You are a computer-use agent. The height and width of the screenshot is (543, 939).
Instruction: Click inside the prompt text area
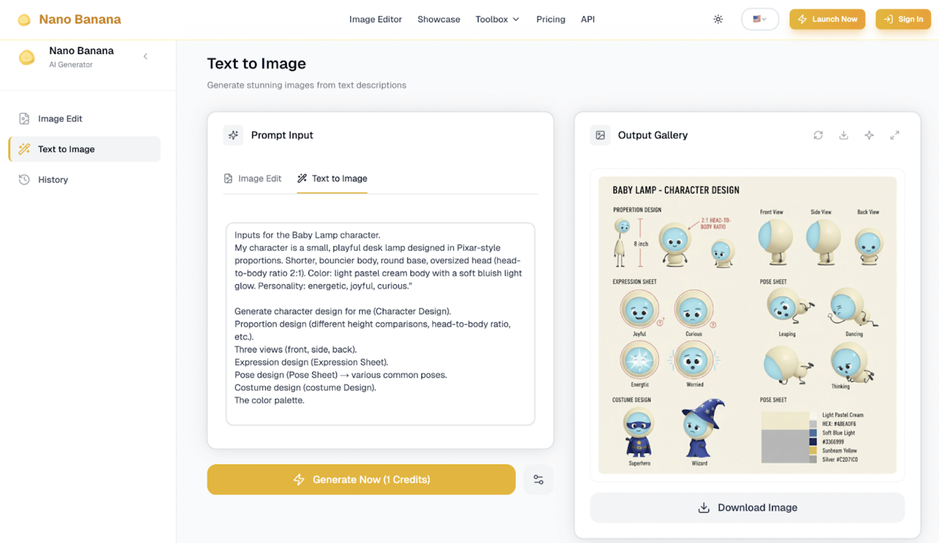pyautogui.click(x=380, y=324)
